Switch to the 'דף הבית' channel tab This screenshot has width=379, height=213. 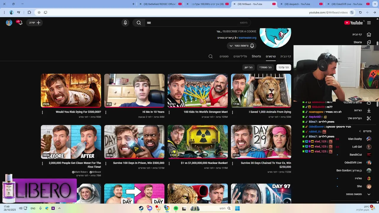point(286,56)
